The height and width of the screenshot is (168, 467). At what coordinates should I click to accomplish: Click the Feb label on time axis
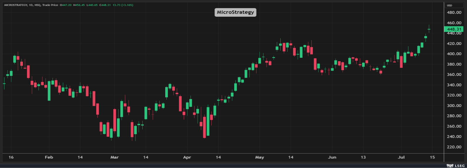[x=49, y=157]
